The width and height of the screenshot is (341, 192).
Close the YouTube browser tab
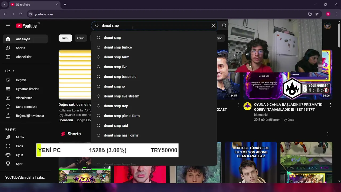tap(57, 5)
